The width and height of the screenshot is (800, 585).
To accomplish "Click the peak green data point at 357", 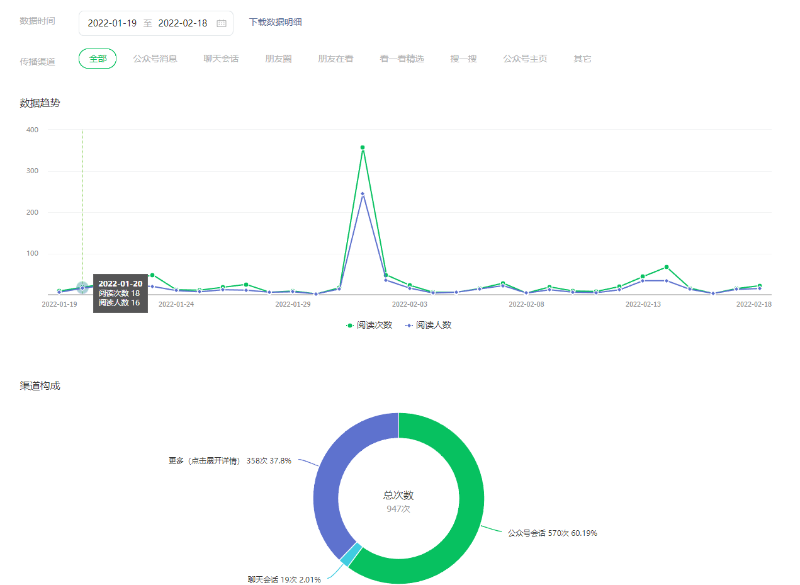I will coord(363,147).
